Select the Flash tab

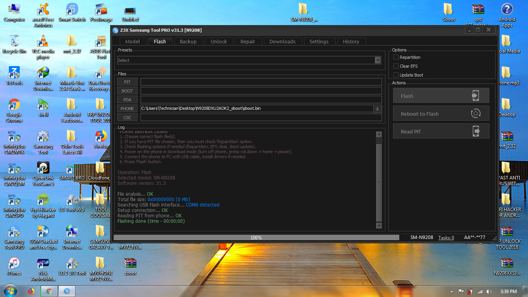160,41
